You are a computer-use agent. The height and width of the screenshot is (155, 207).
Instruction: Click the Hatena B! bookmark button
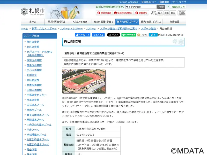[x=153, y=35]
